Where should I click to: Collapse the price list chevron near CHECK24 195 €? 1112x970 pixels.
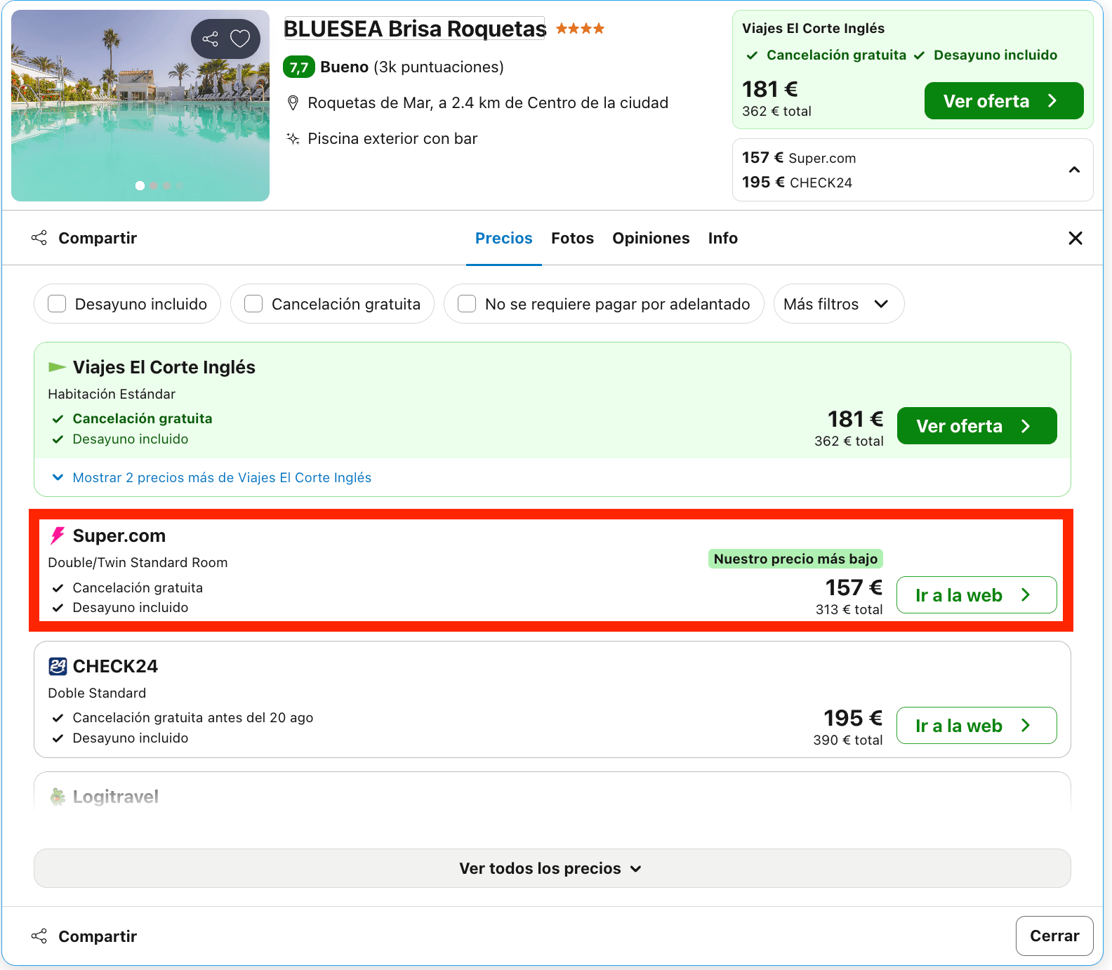tap(1074, 170)
